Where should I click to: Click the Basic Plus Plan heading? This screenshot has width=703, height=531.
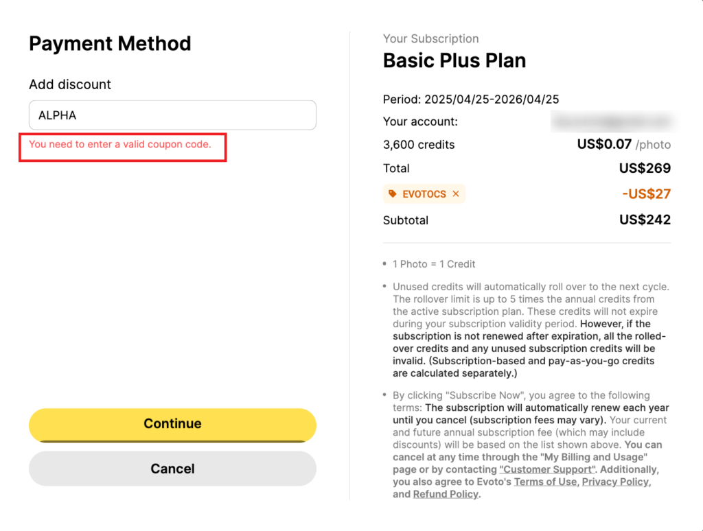tap(454, 60)
